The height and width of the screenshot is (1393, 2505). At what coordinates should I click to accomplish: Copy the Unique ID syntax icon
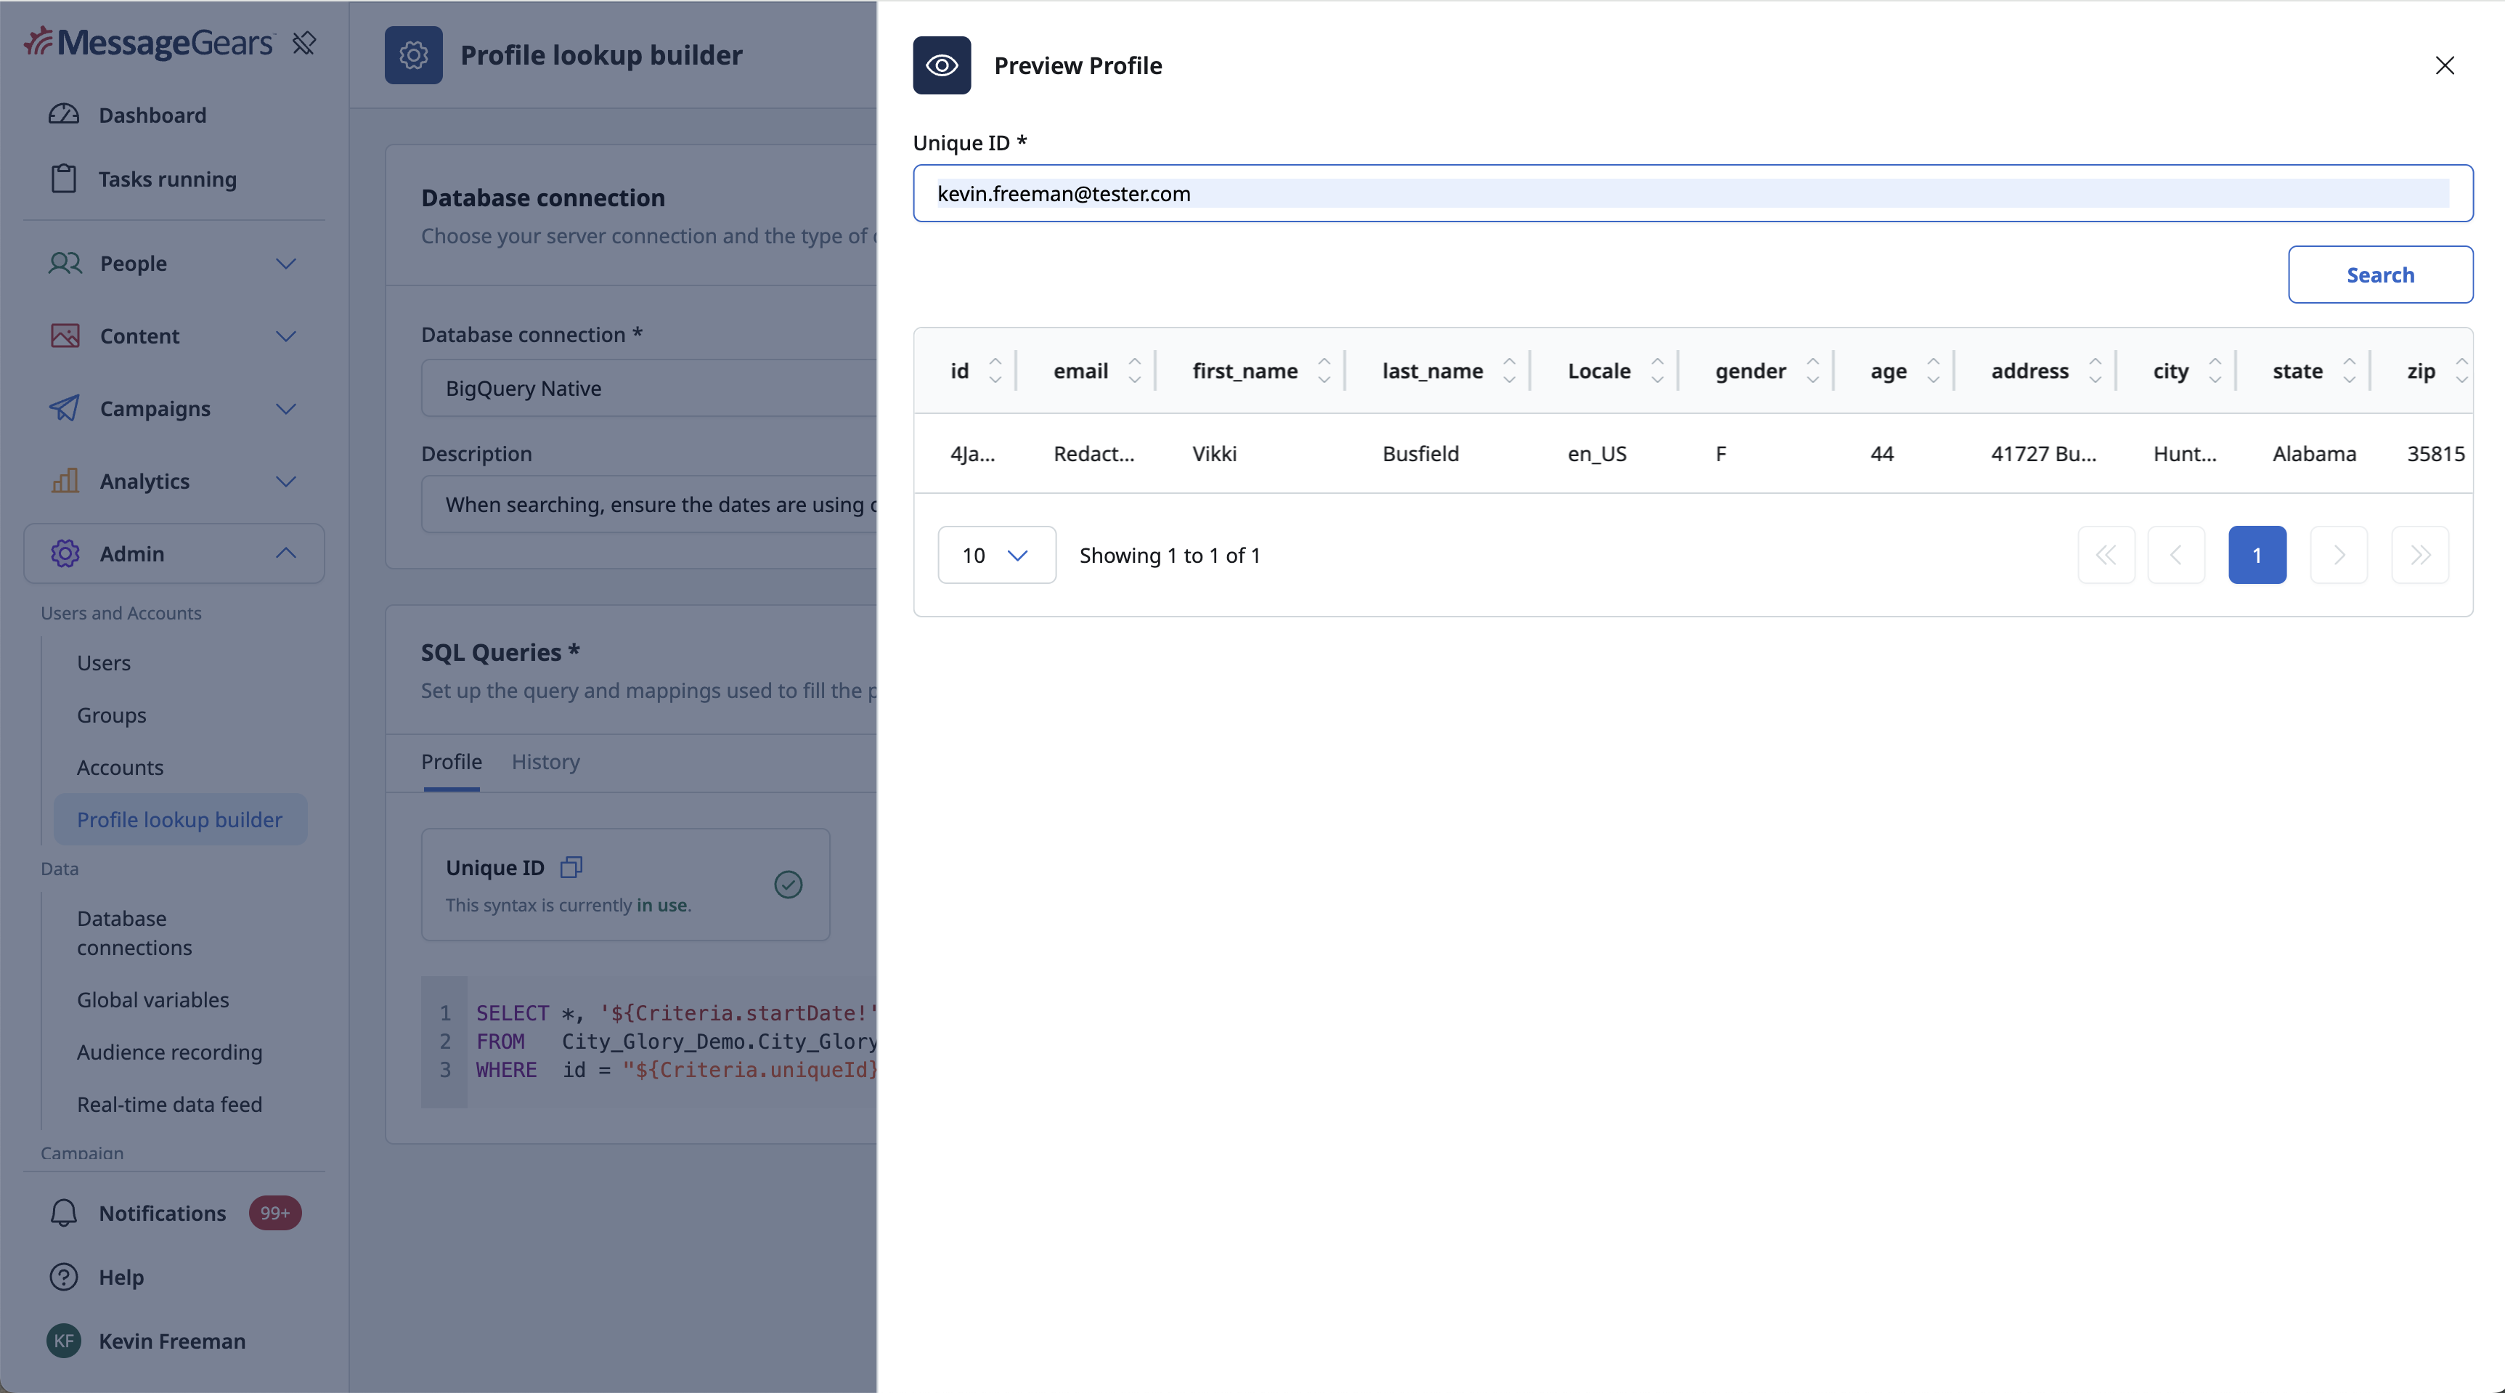572,866
